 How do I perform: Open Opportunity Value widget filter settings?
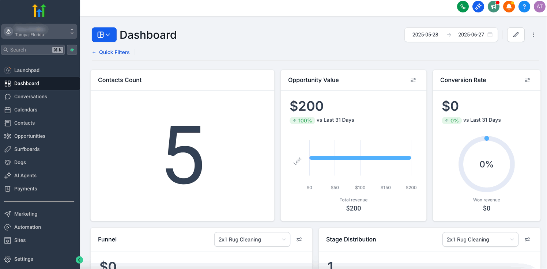click(413, 80)
